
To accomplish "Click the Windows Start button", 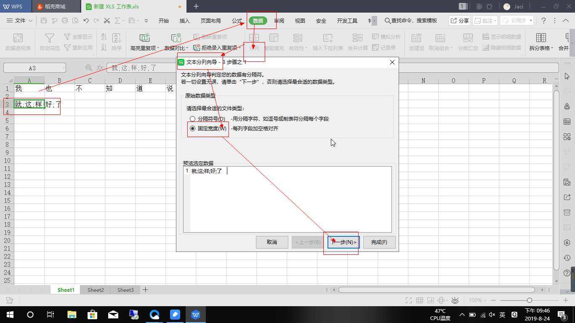I will 9,315.
